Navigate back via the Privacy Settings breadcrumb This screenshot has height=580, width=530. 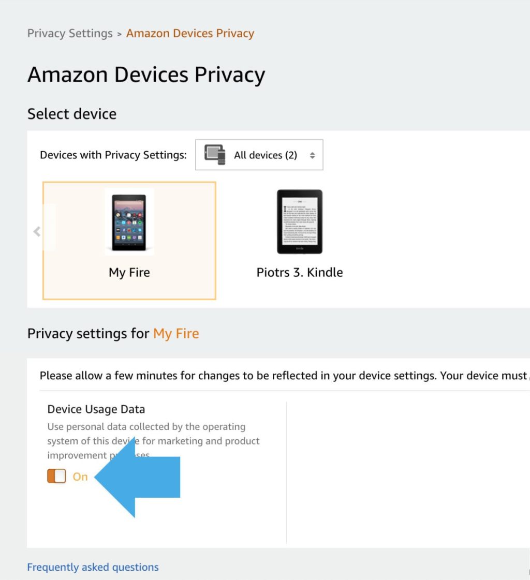(69, 33)
